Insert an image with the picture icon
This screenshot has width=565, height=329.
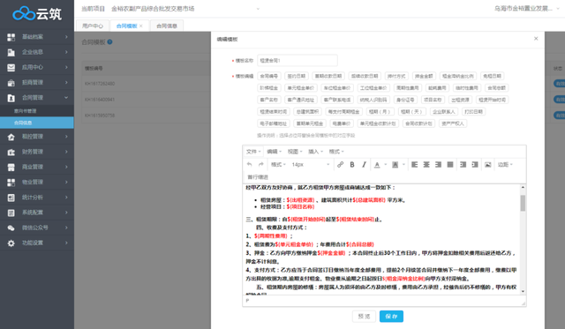click(x=487, y=164)
